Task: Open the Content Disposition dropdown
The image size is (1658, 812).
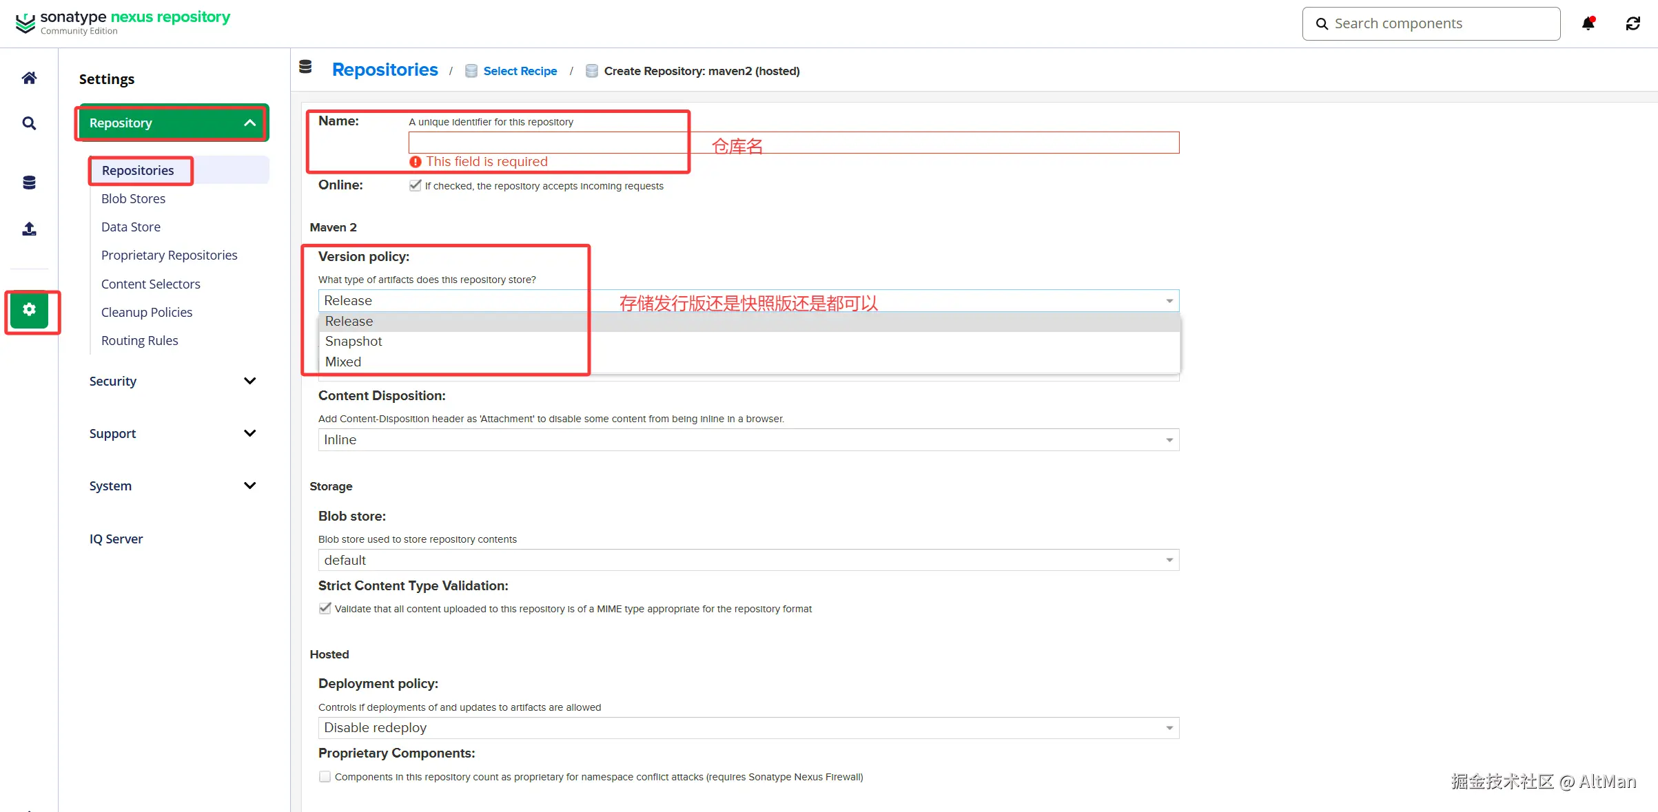Action: 748,439
